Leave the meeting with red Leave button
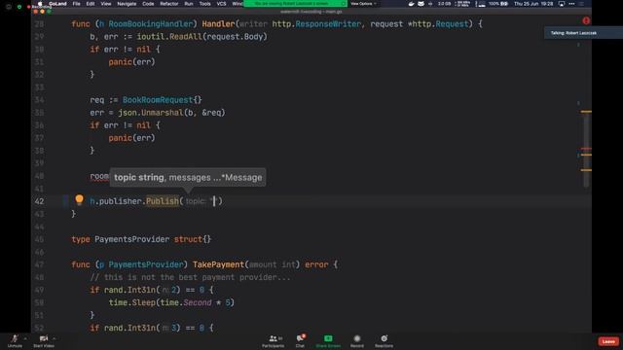 [608, 341]
